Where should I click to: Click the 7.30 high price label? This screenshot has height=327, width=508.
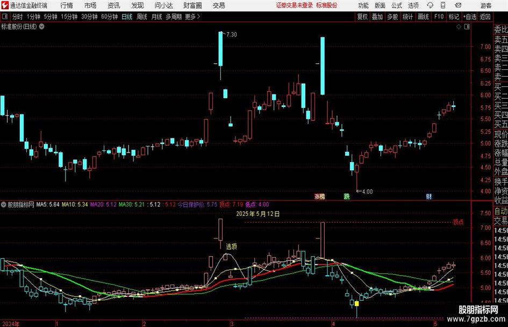[231, 34]
